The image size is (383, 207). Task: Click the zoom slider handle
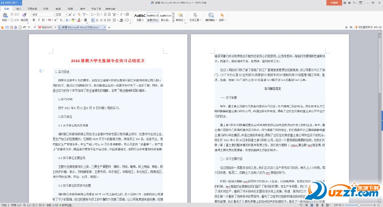359,205
